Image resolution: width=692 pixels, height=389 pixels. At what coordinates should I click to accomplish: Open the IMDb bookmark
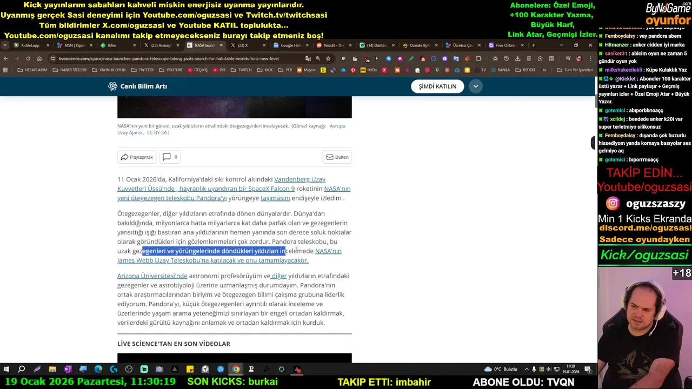[x=368, y=70]
